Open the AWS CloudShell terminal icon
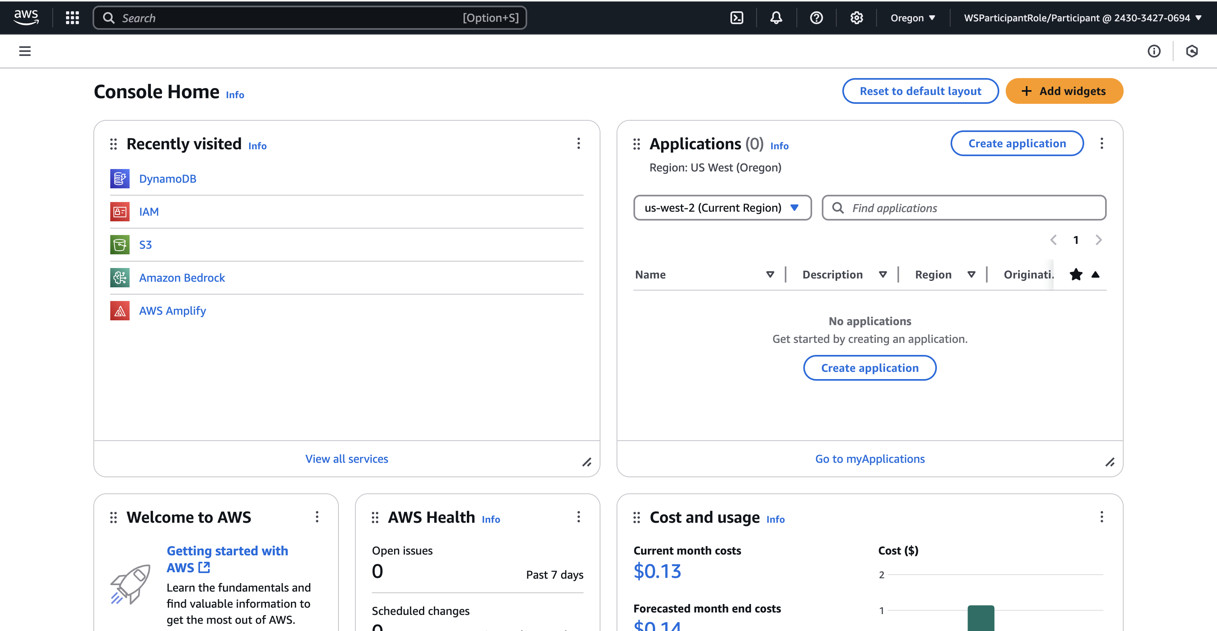The image size is (1217, 631). point(736,18)
